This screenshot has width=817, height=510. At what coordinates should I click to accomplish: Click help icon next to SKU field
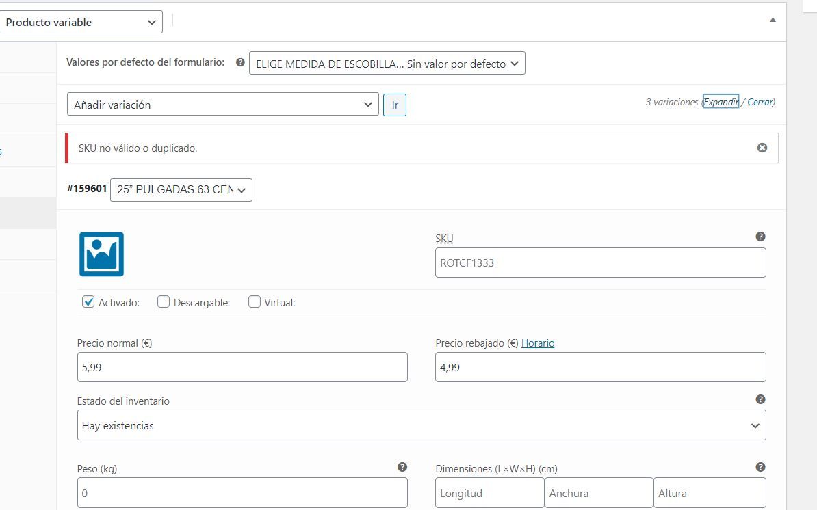760,237
